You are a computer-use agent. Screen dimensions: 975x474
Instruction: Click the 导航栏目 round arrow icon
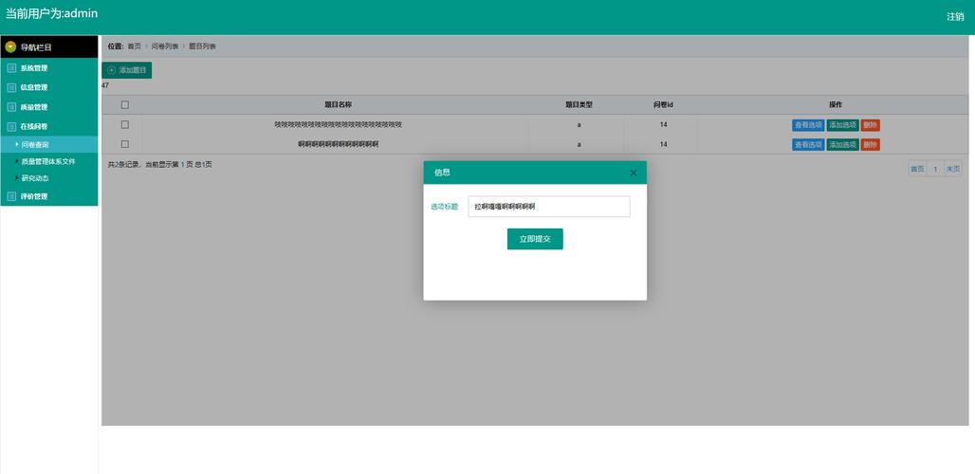coord(10,47)
